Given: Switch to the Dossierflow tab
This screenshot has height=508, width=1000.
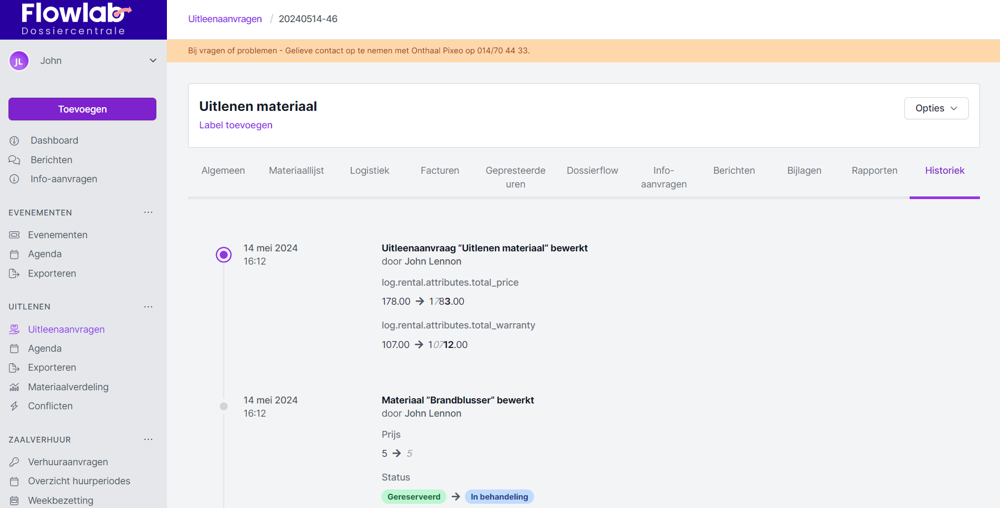Looking at the screenshot, I should pyautogui.click(x=592, y=171).
